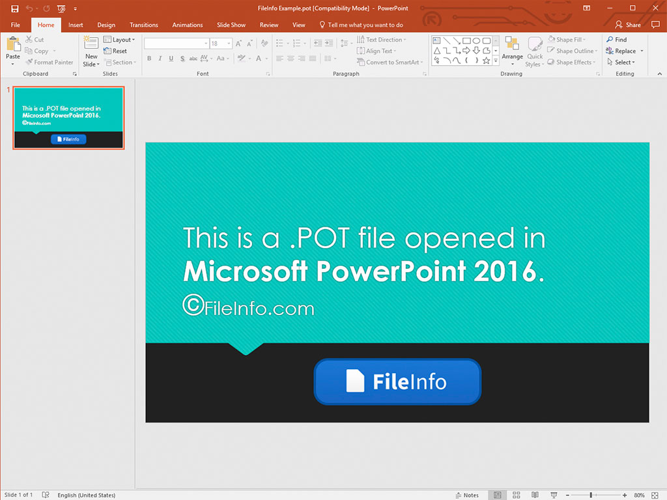The height and width of the screenshot is (500, 667).
Task: Toggle Strikethrough formatting
Action: (193, 58)
